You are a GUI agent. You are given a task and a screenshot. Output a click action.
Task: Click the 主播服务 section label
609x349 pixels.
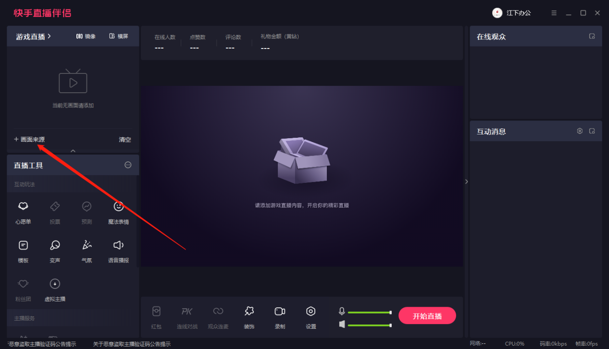pos(25,318)
